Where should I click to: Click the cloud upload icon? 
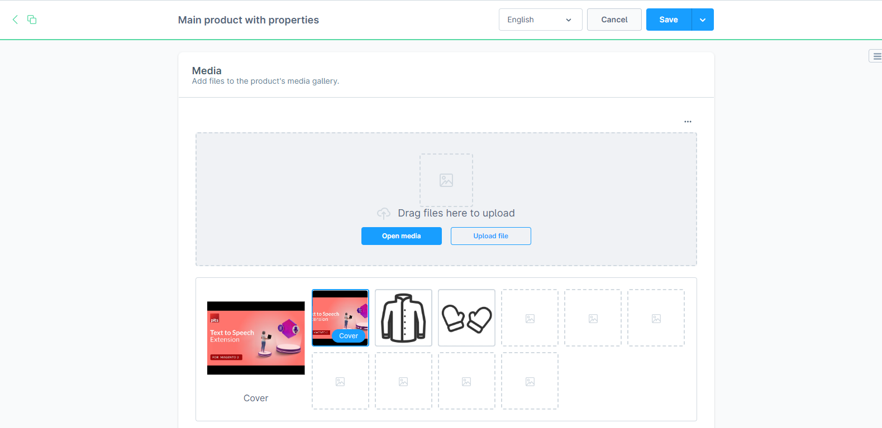[384, 213]
